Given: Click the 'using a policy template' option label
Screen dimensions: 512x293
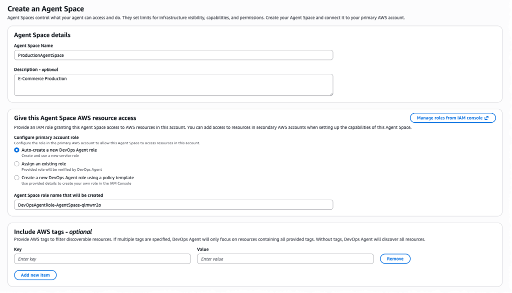Looking at the screenshot, I should [77, 177].
